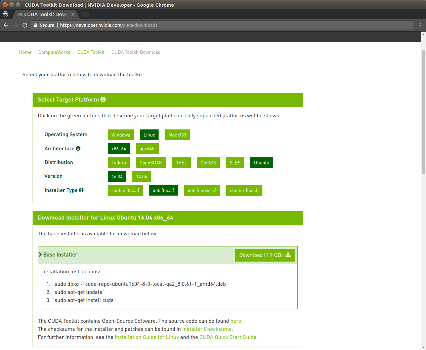Open the Chrome three-dot menu
Viewport: 426px width, 350px height.
point(420,25)
